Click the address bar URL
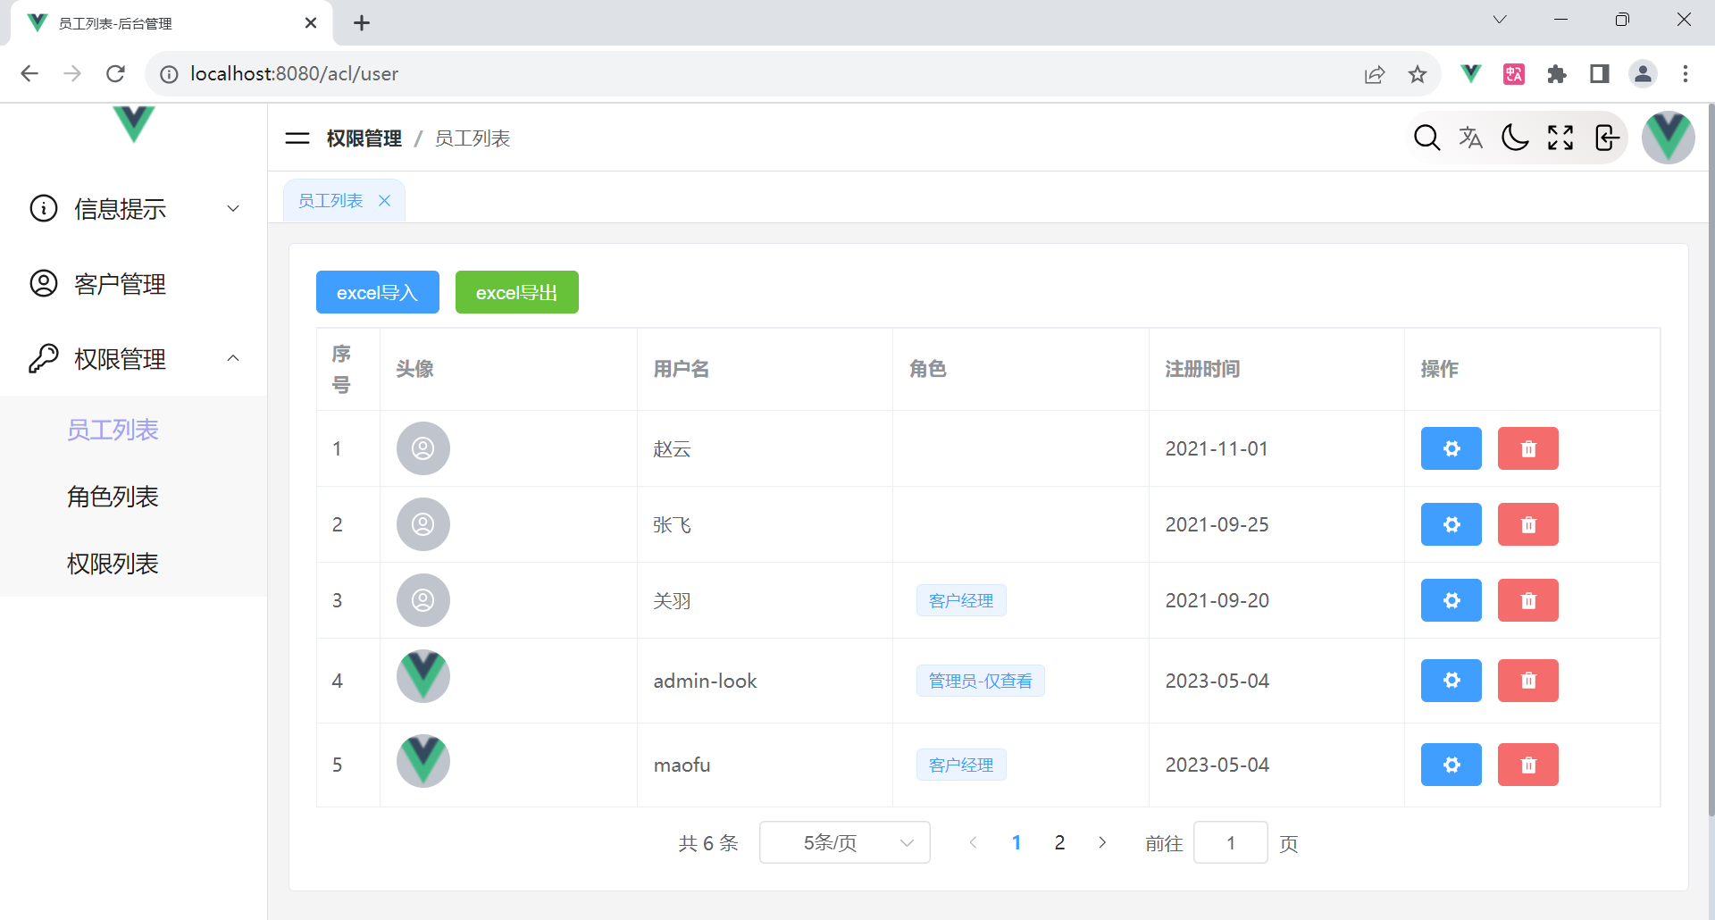Screen dimensions: 1715x920 pyautogui.click(x=295, y=73)
